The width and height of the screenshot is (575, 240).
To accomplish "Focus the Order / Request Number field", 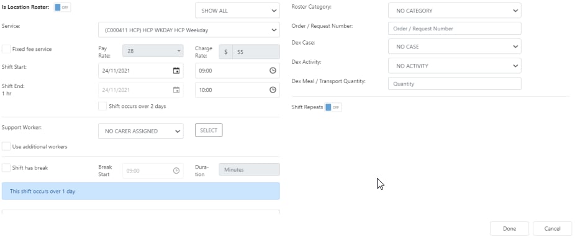I will (455, 28).
